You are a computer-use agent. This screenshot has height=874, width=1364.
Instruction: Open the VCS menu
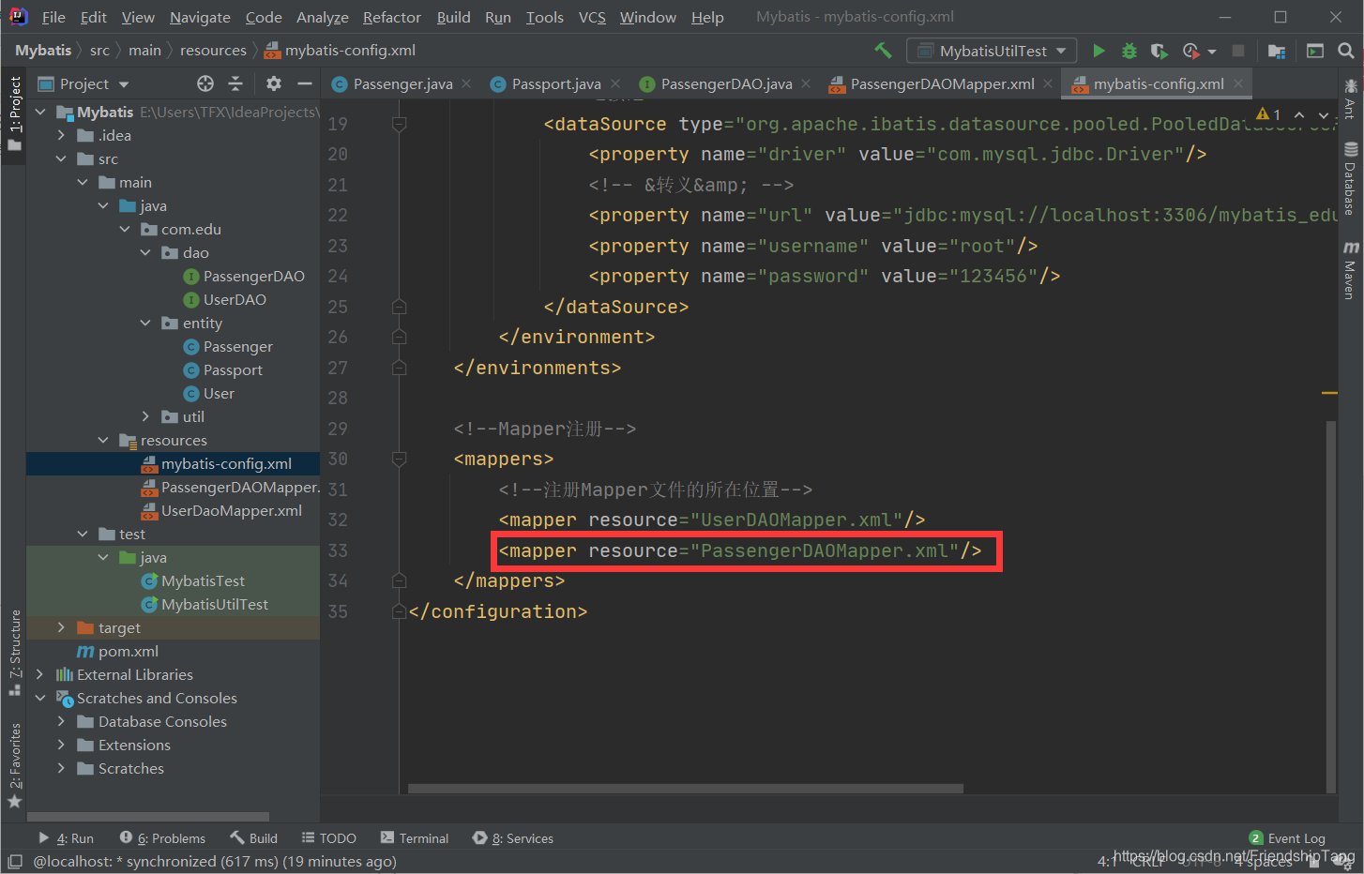pos(592,17)
